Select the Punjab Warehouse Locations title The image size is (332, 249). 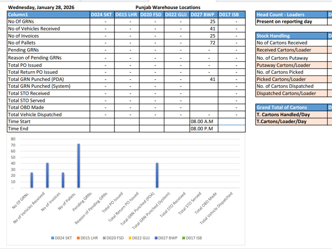[168, 7]
